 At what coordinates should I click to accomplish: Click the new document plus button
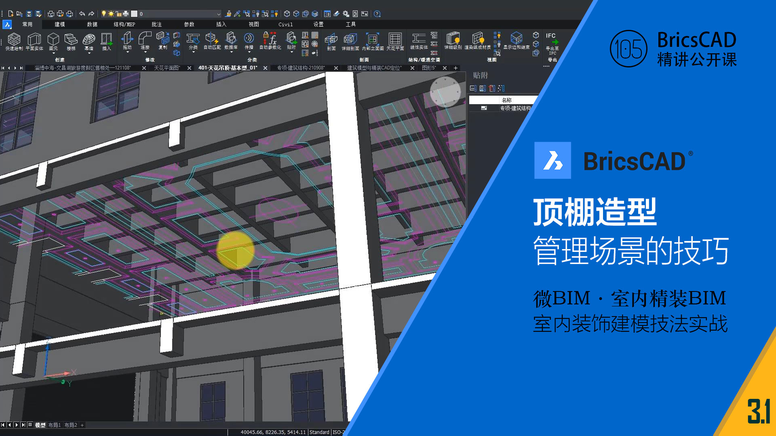455,68
